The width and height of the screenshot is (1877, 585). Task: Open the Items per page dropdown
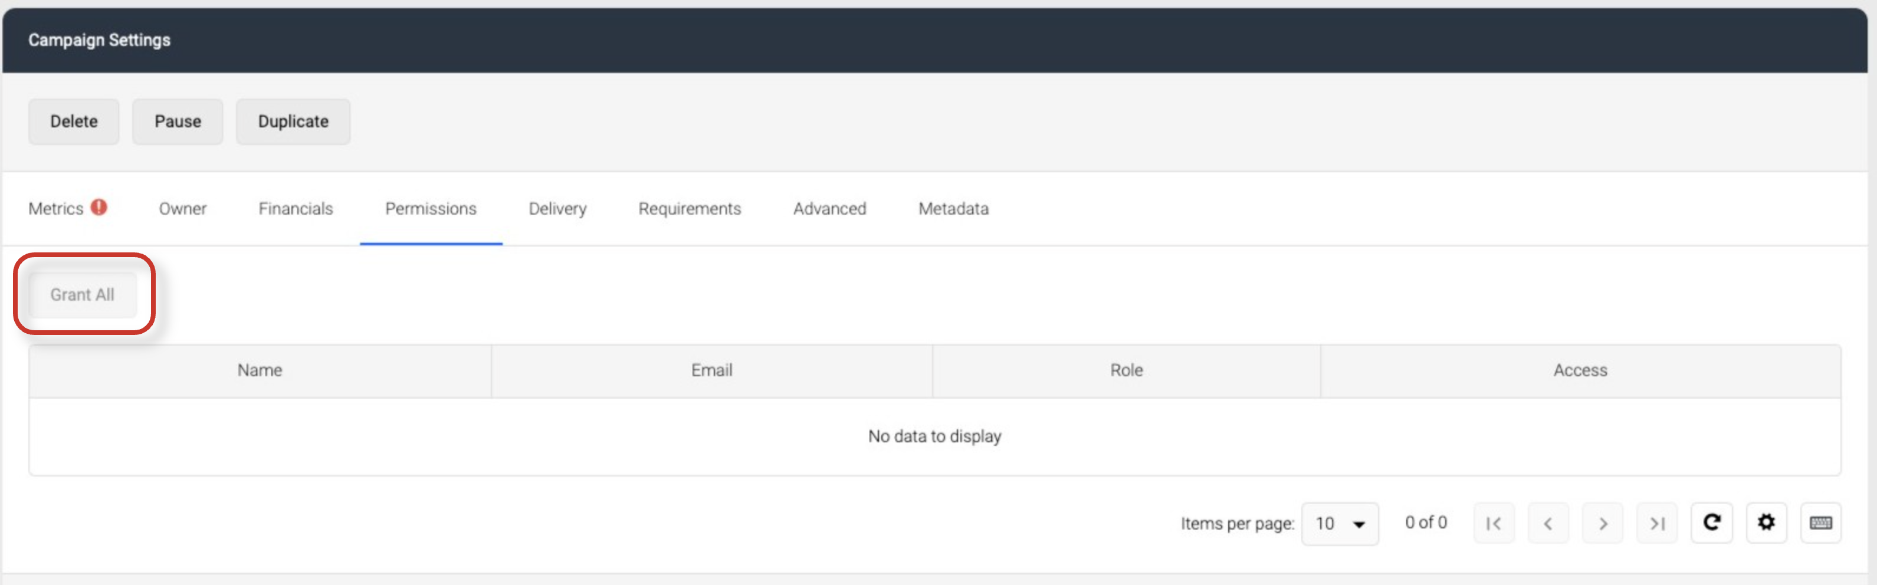tap(1339, 523)
